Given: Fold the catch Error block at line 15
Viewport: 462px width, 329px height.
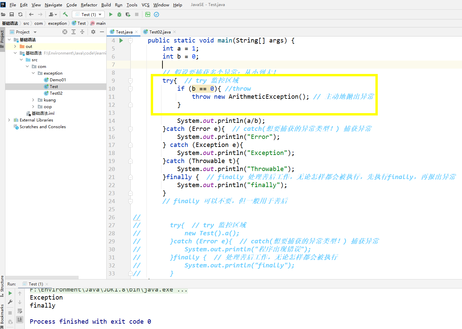Looking at the screenshot, I should pyautogui.click(x=131, y=129).
